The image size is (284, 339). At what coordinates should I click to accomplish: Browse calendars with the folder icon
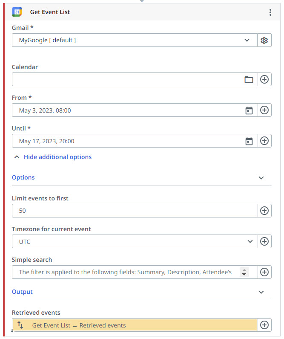coord(249,80)
